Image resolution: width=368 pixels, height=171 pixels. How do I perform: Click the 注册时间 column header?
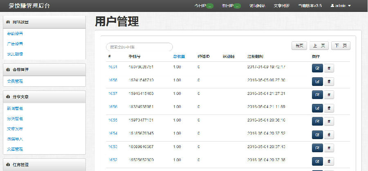tap(255, 56)
